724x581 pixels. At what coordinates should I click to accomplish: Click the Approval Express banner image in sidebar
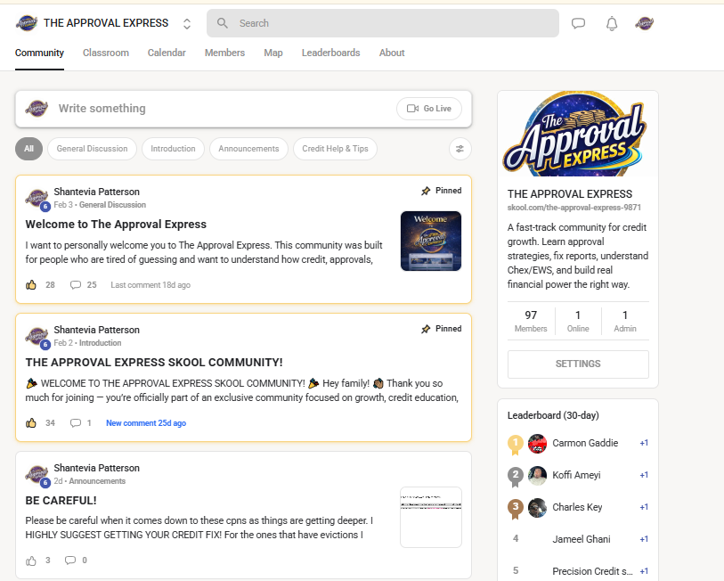coord(578,134)
